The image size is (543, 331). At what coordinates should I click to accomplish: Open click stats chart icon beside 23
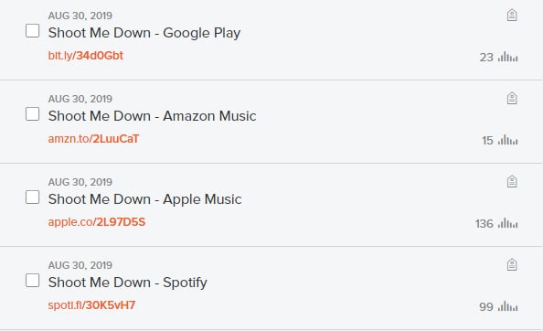507,57
